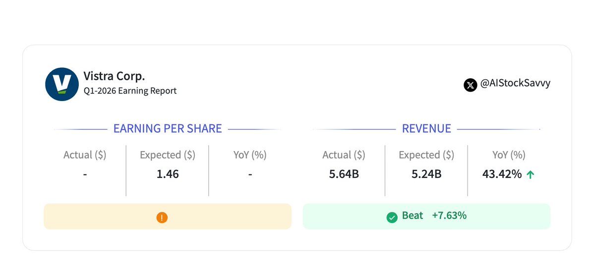Click the Q1-2026 Earning Report subtitle
Image resolution: width=595 pixels, height=272 pixels.
click(130, 91)
